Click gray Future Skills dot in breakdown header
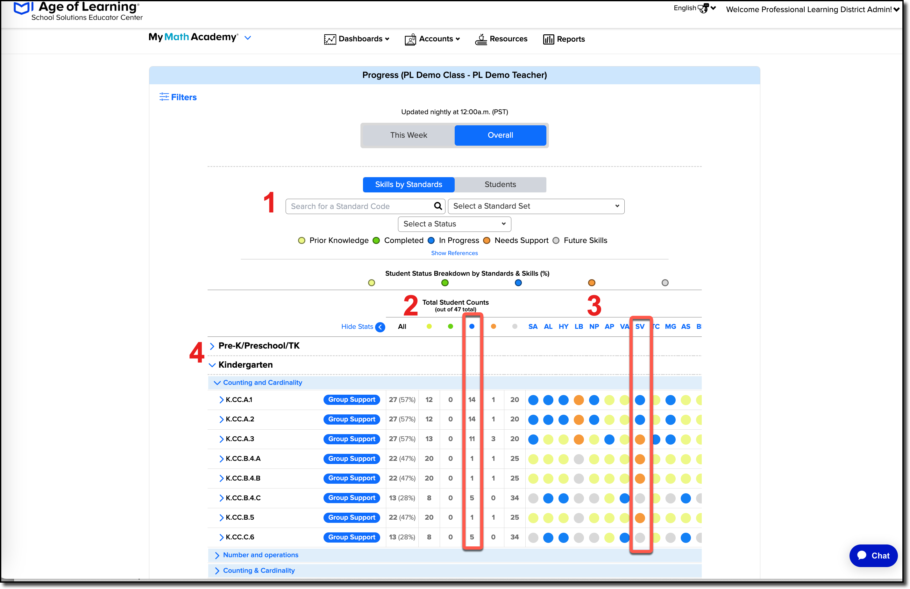The height and width of the screenshot is (589, 910). [665, 283]
